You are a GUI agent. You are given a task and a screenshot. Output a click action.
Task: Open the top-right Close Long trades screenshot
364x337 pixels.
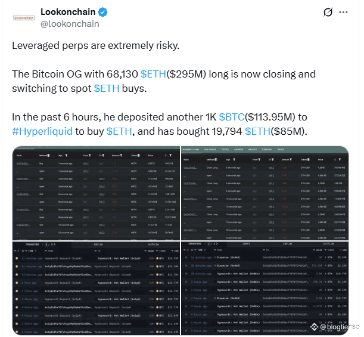[x=265, y=193]
